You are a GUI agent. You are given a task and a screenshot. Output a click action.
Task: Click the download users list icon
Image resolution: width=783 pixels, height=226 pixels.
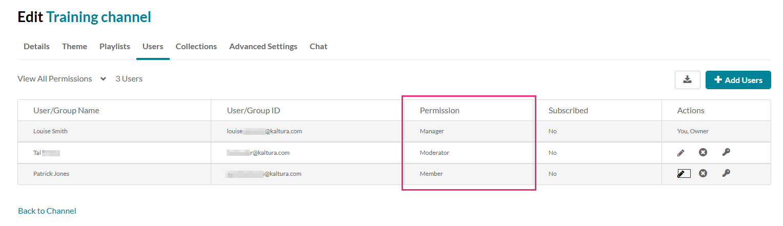pos(688,80)
